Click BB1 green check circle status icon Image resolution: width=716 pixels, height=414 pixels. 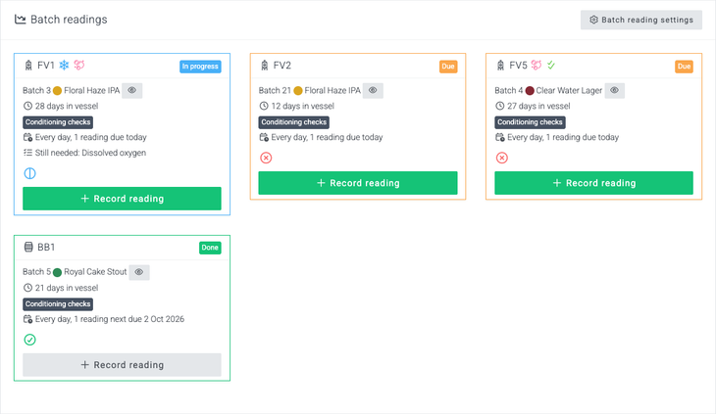pos(29,340)
